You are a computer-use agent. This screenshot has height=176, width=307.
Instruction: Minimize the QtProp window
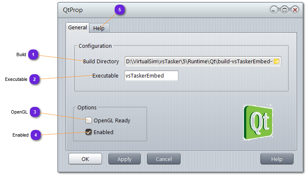[x=274, y=10]
